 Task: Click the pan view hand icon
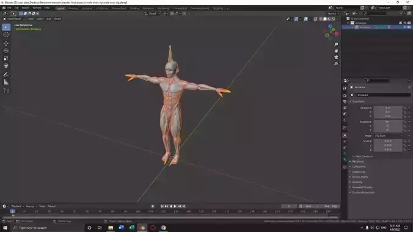336,51
